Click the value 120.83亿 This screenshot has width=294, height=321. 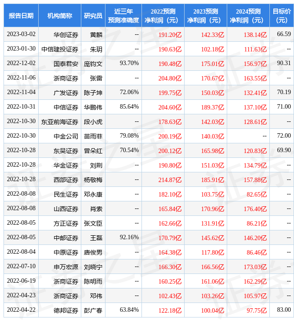pyautogui.click(x=255, y=151)
